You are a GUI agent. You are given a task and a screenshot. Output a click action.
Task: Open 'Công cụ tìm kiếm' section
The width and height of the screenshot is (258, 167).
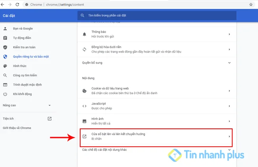point(25,75)
